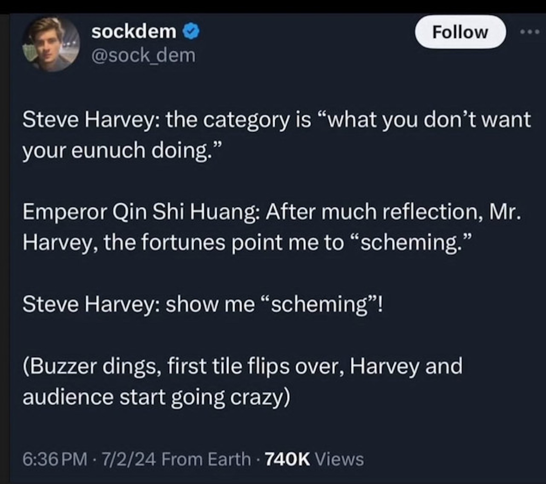Click the "From Earth" location text

tap(206, 459)
